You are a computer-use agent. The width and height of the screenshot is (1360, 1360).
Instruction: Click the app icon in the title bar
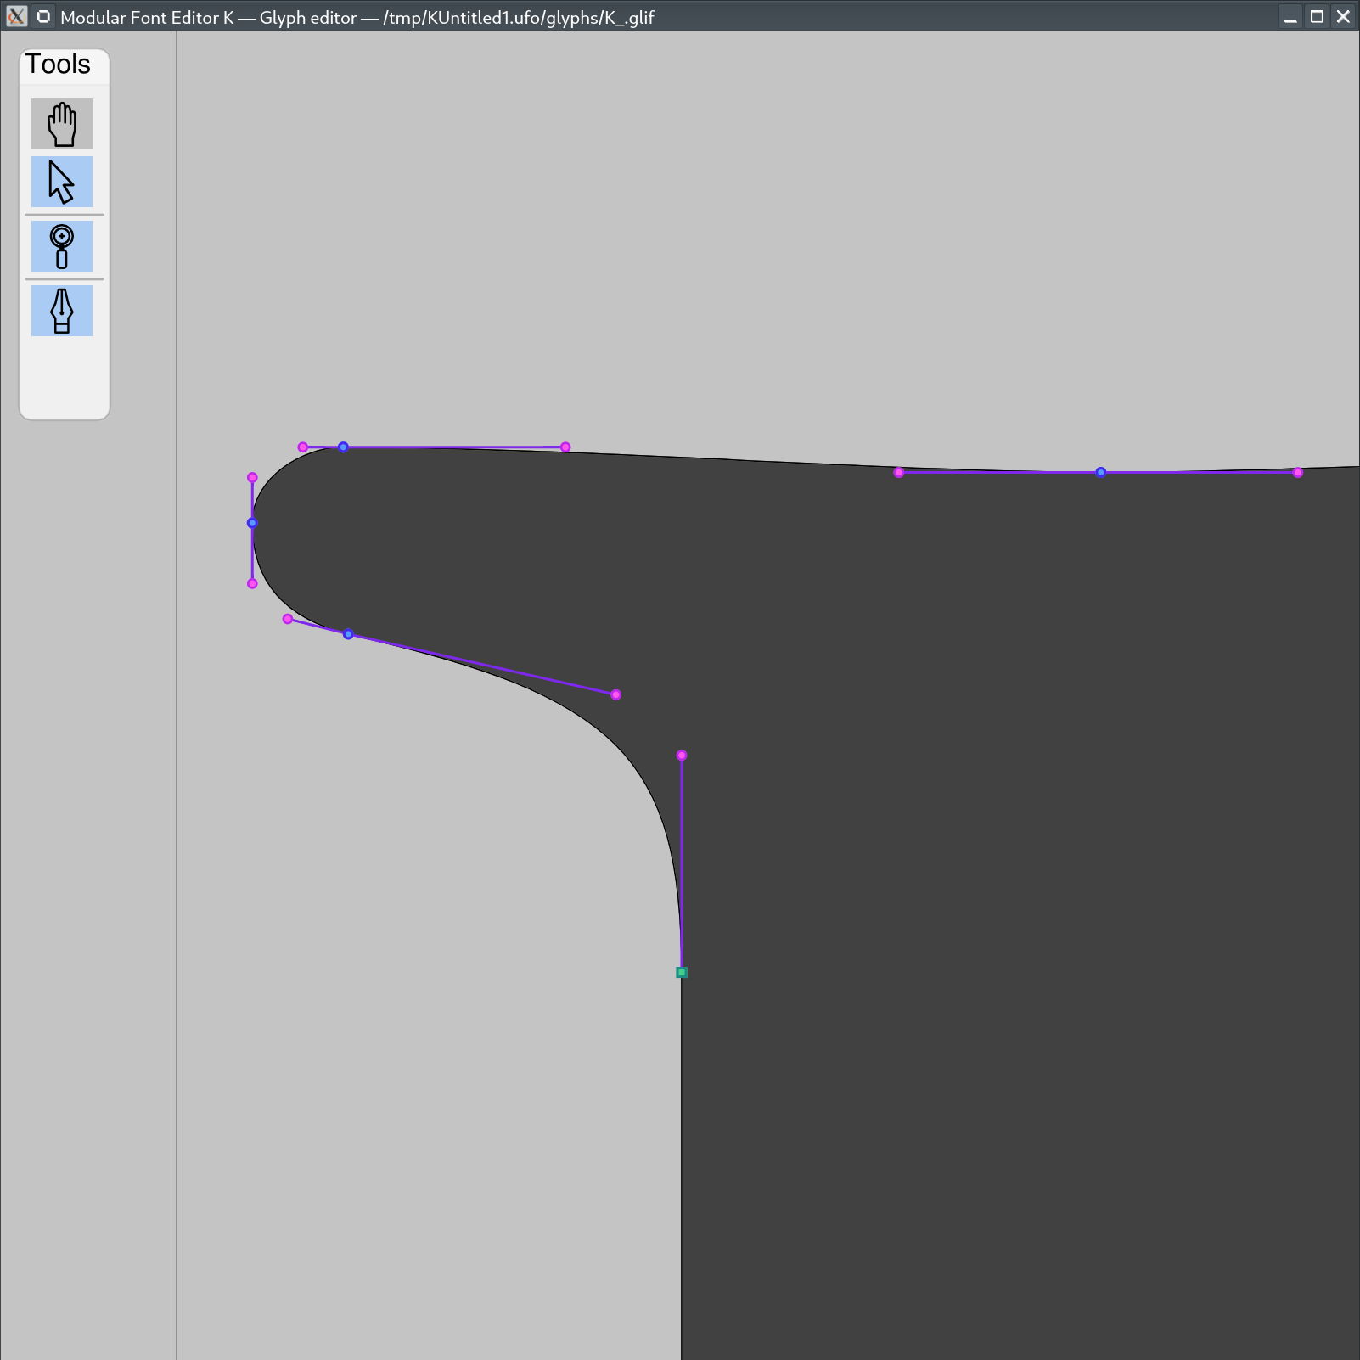click(x=16, y=16)
